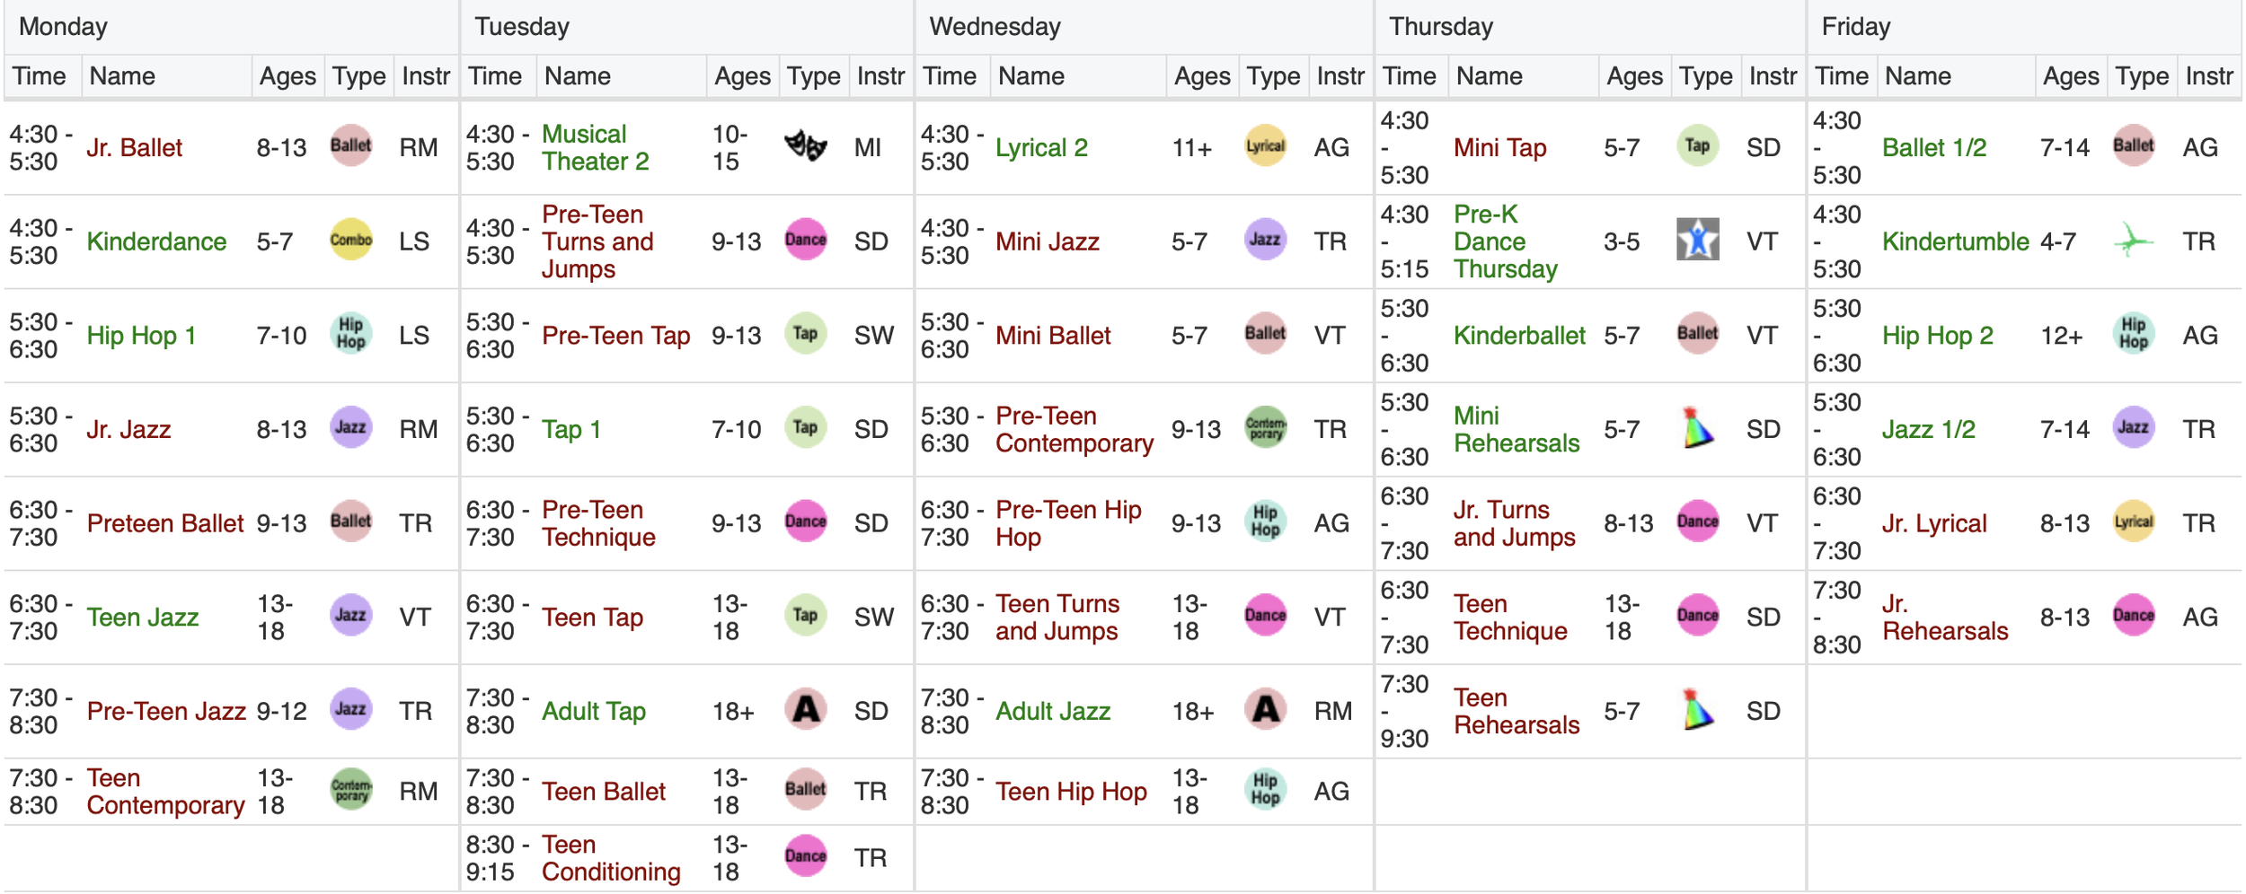Click the Hip Hop icon for Hip Hop 1
Viewport: 2246px width, 894px height.
pos(350,333)
